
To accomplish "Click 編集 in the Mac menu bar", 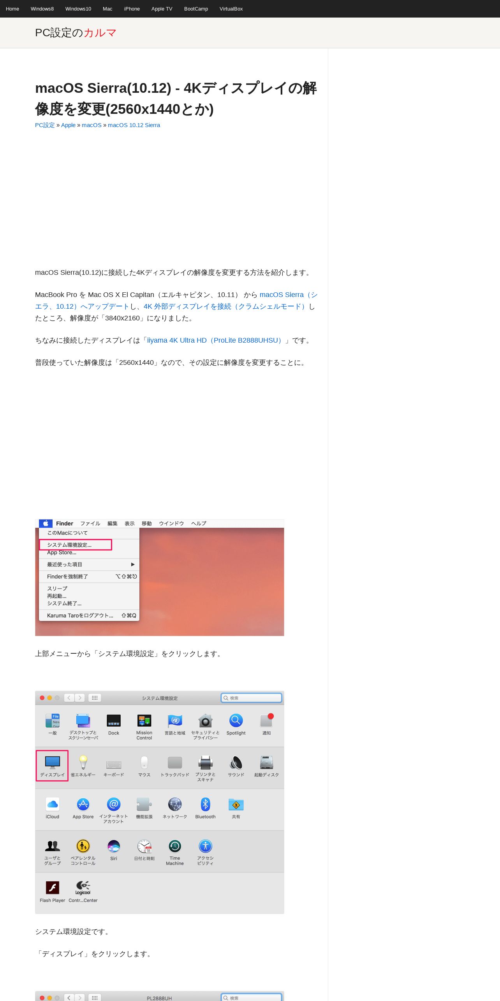I will [x=113, y=523].
